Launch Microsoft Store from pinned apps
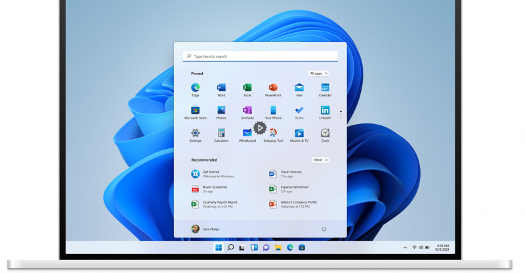 point(195,113)
